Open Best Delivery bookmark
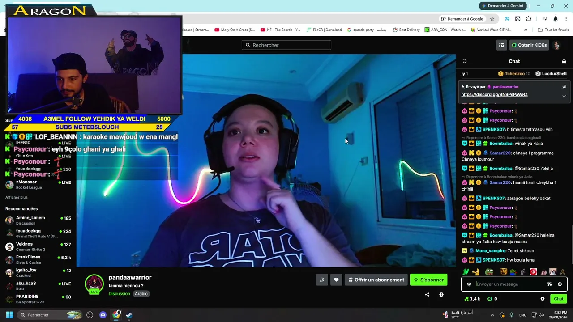 (406, 30)
